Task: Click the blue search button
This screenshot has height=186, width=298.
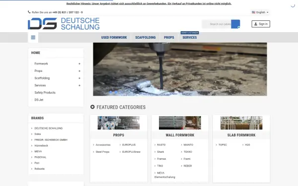Action: pos(235,24)
